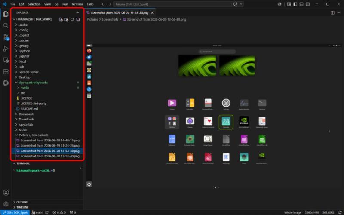Split the editor to the right
This screenshot has width=344, height=215.
pos(332,13)
